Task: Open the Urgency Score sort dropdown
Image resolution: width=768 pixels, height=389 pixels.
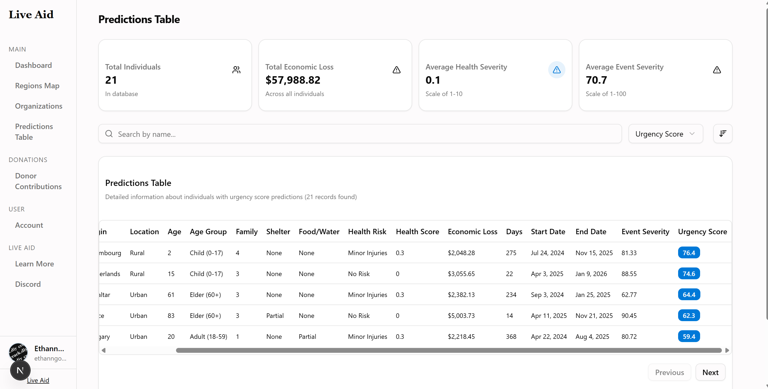Action: [665, 134]
